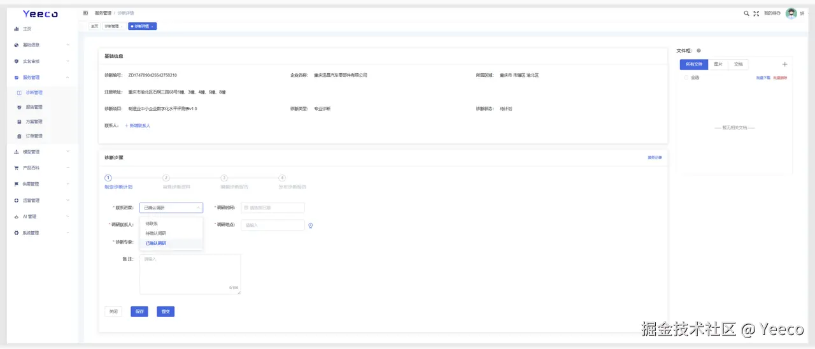The image size is (815, 349).
Task: Click the 方案管理 icon
Action: 20,122
